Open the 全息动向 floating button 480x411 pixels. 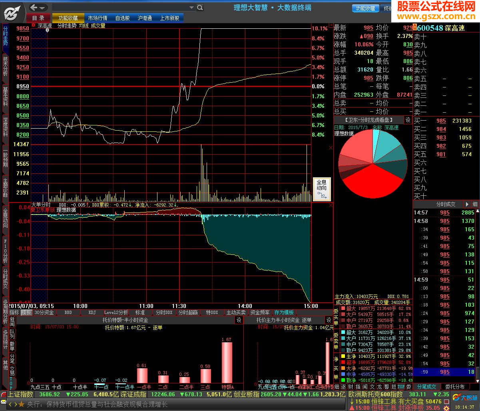click(x=322, y=189)
